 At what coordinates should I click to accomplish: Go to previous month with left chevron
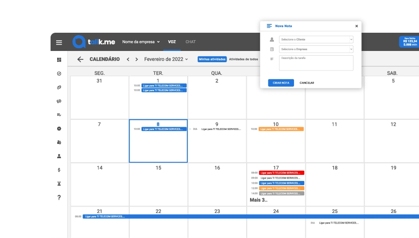(x=128, y=59)
